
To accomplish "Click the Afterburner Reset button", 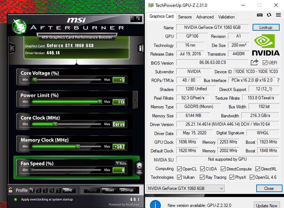I will pos(109,190).
